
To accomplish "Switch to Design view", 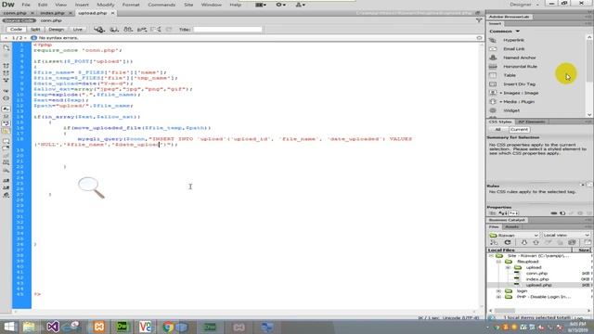I will (x=56, y=29).
